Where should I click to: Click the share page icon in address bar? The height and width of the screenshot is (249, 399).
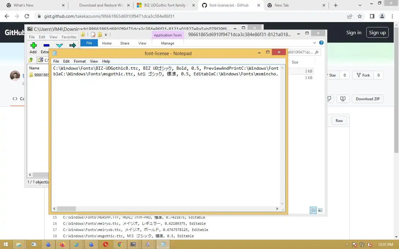[350, 16]
